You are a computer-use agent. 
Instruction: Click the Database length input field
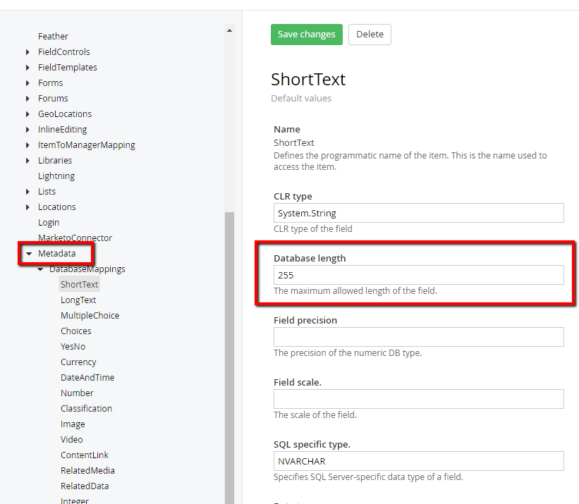coord(418,275)
